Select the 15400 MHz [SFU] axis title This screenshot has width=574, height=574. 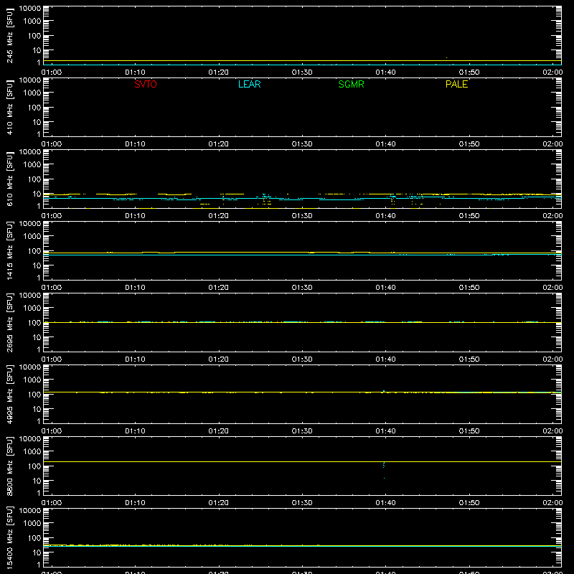[9, 537]
